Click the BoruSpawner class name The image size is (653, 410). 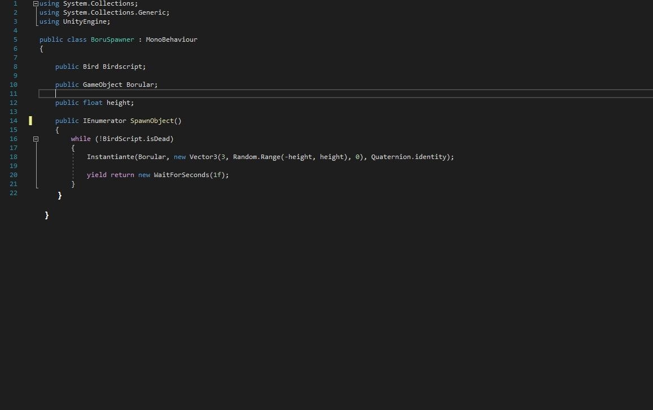112,39
